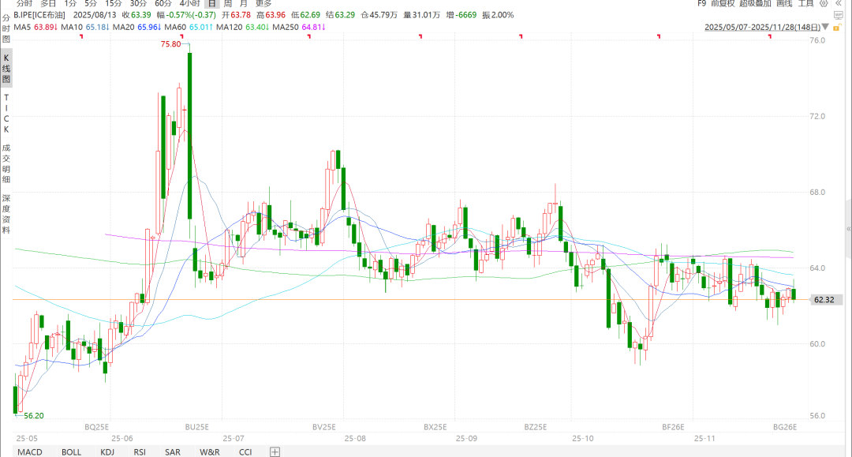Open the 超级叠加 overlay option
This screenshot has height=457, width=852.
(755, 3)
